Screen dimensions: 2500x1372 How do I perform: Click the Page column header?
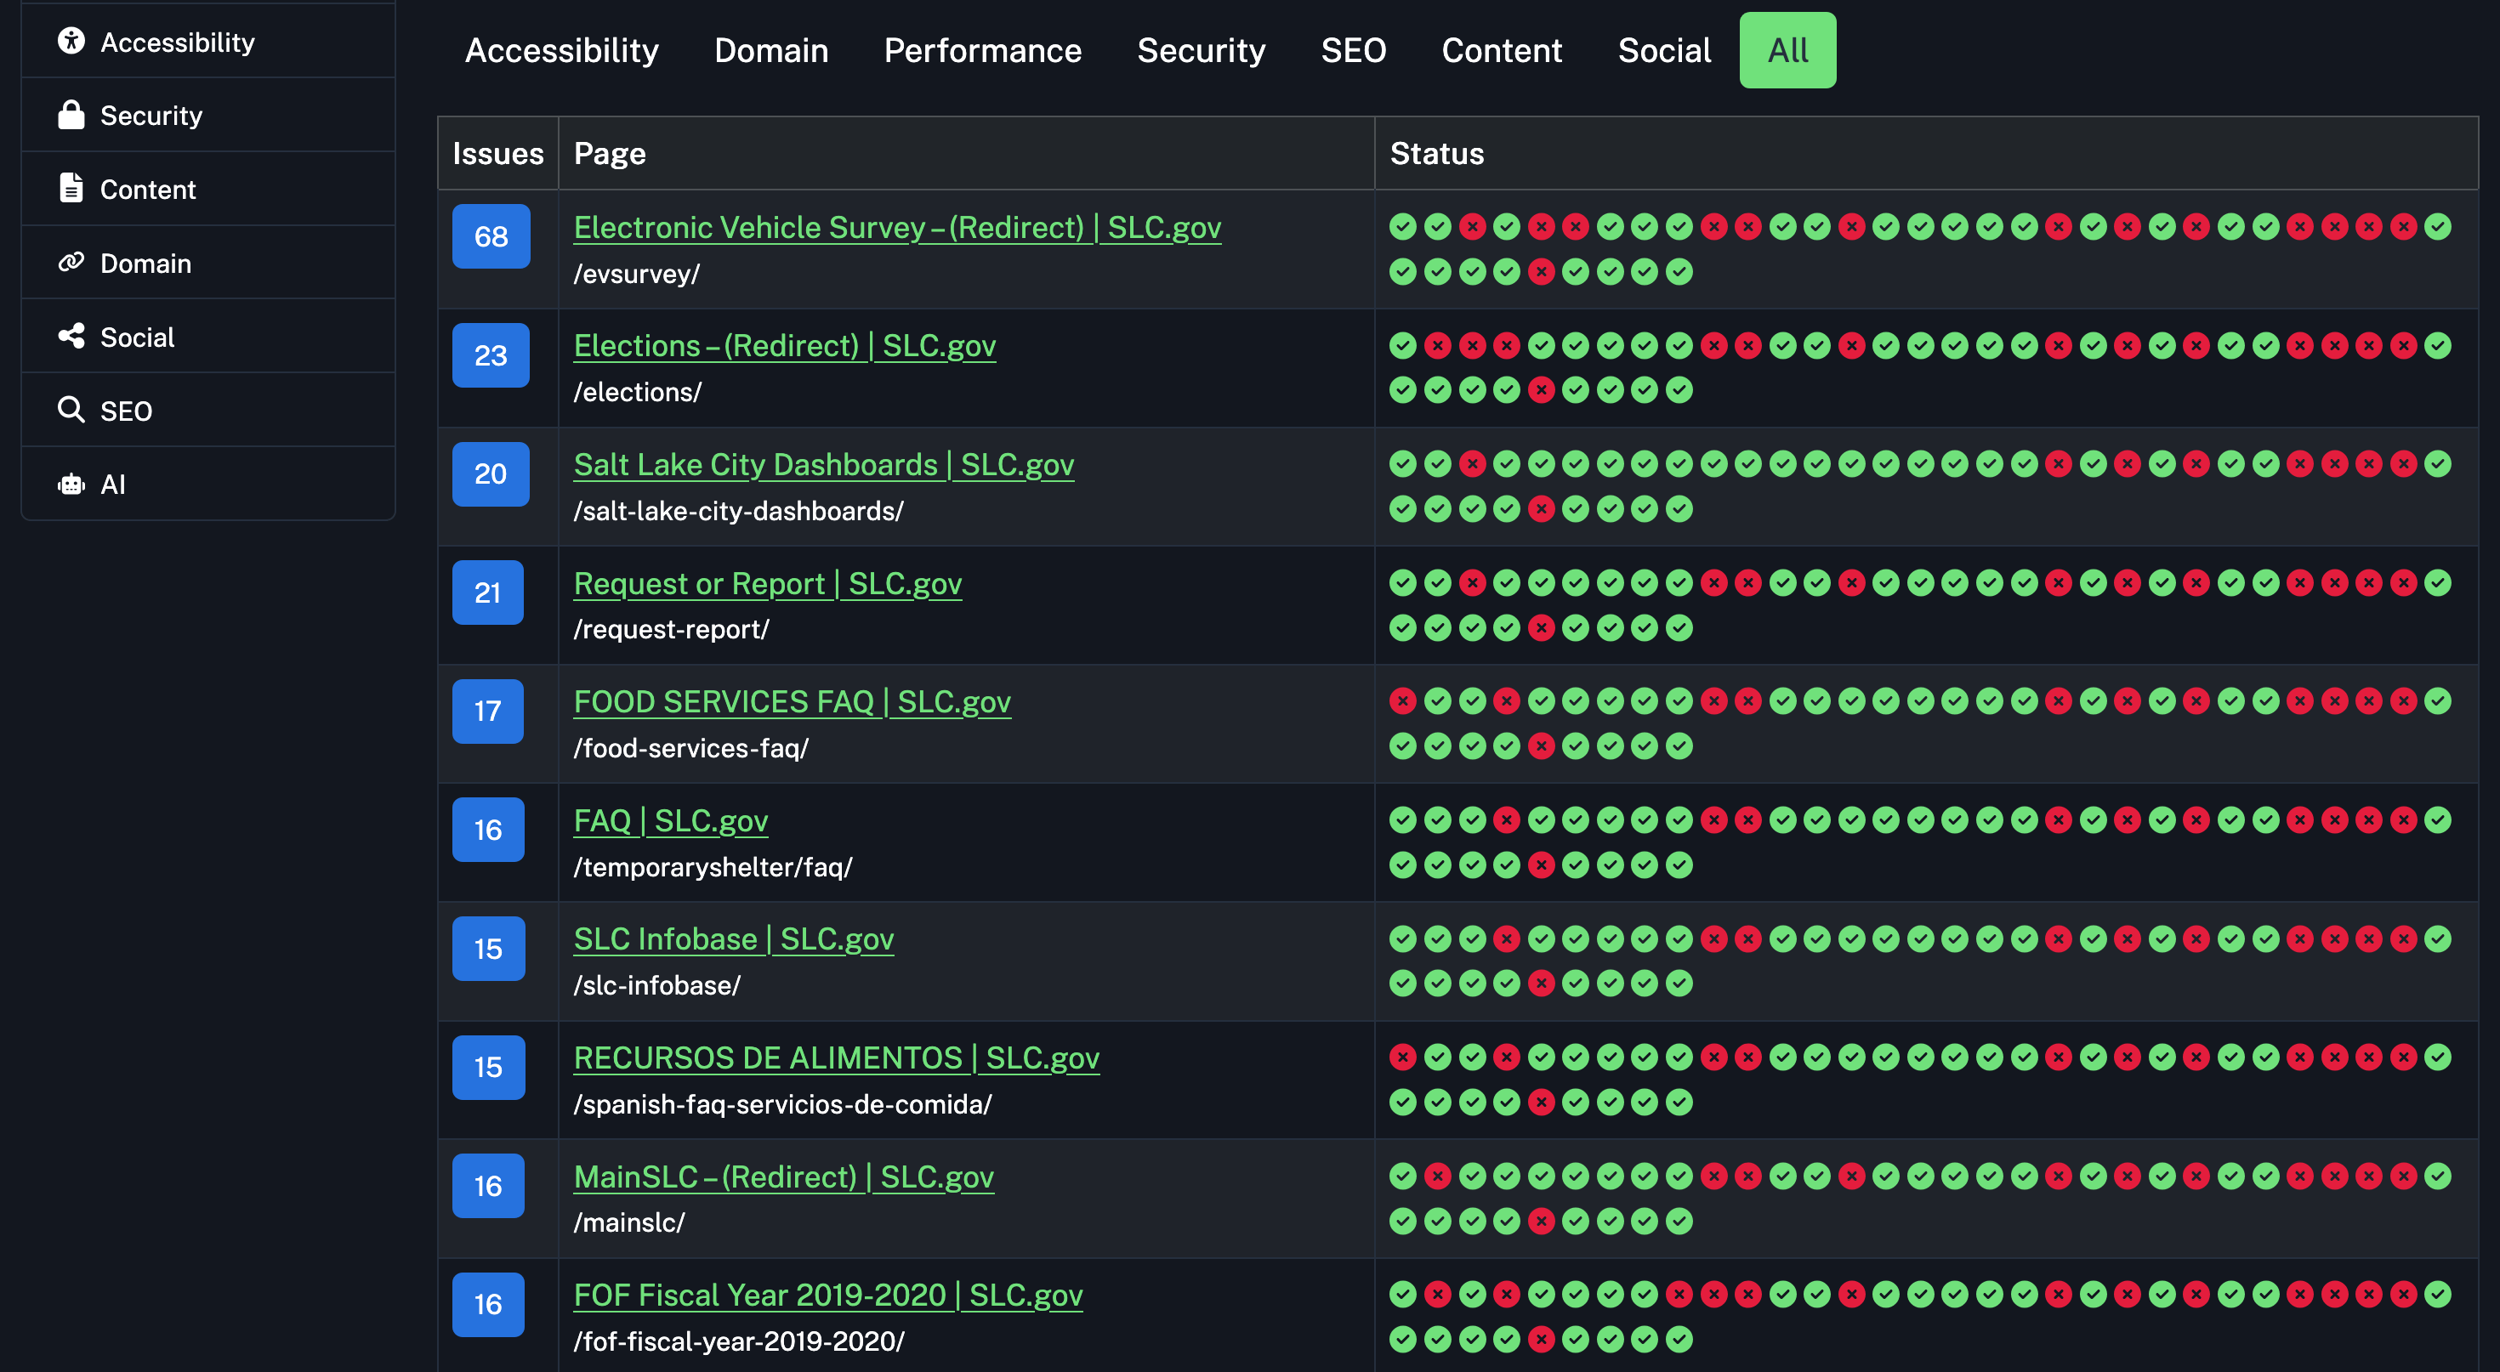click(967, 153)
